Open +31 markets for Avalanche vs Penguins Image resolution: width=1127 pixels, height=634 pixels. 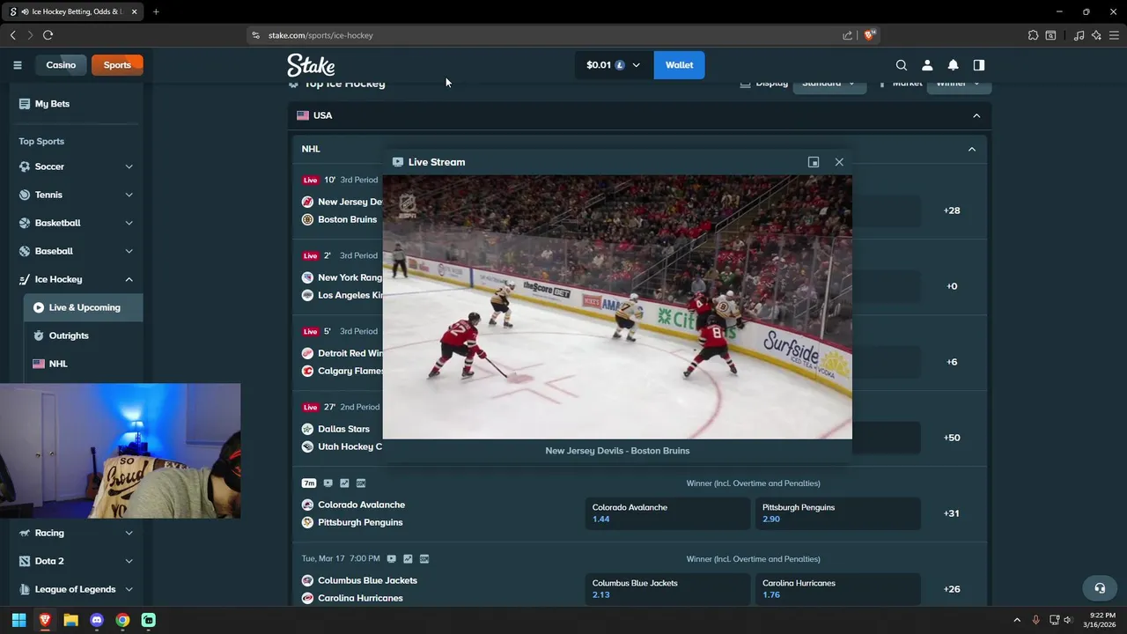(952, 513)
